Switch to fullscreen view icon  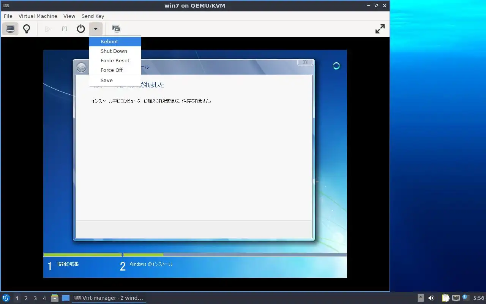(x=380, y=29)
